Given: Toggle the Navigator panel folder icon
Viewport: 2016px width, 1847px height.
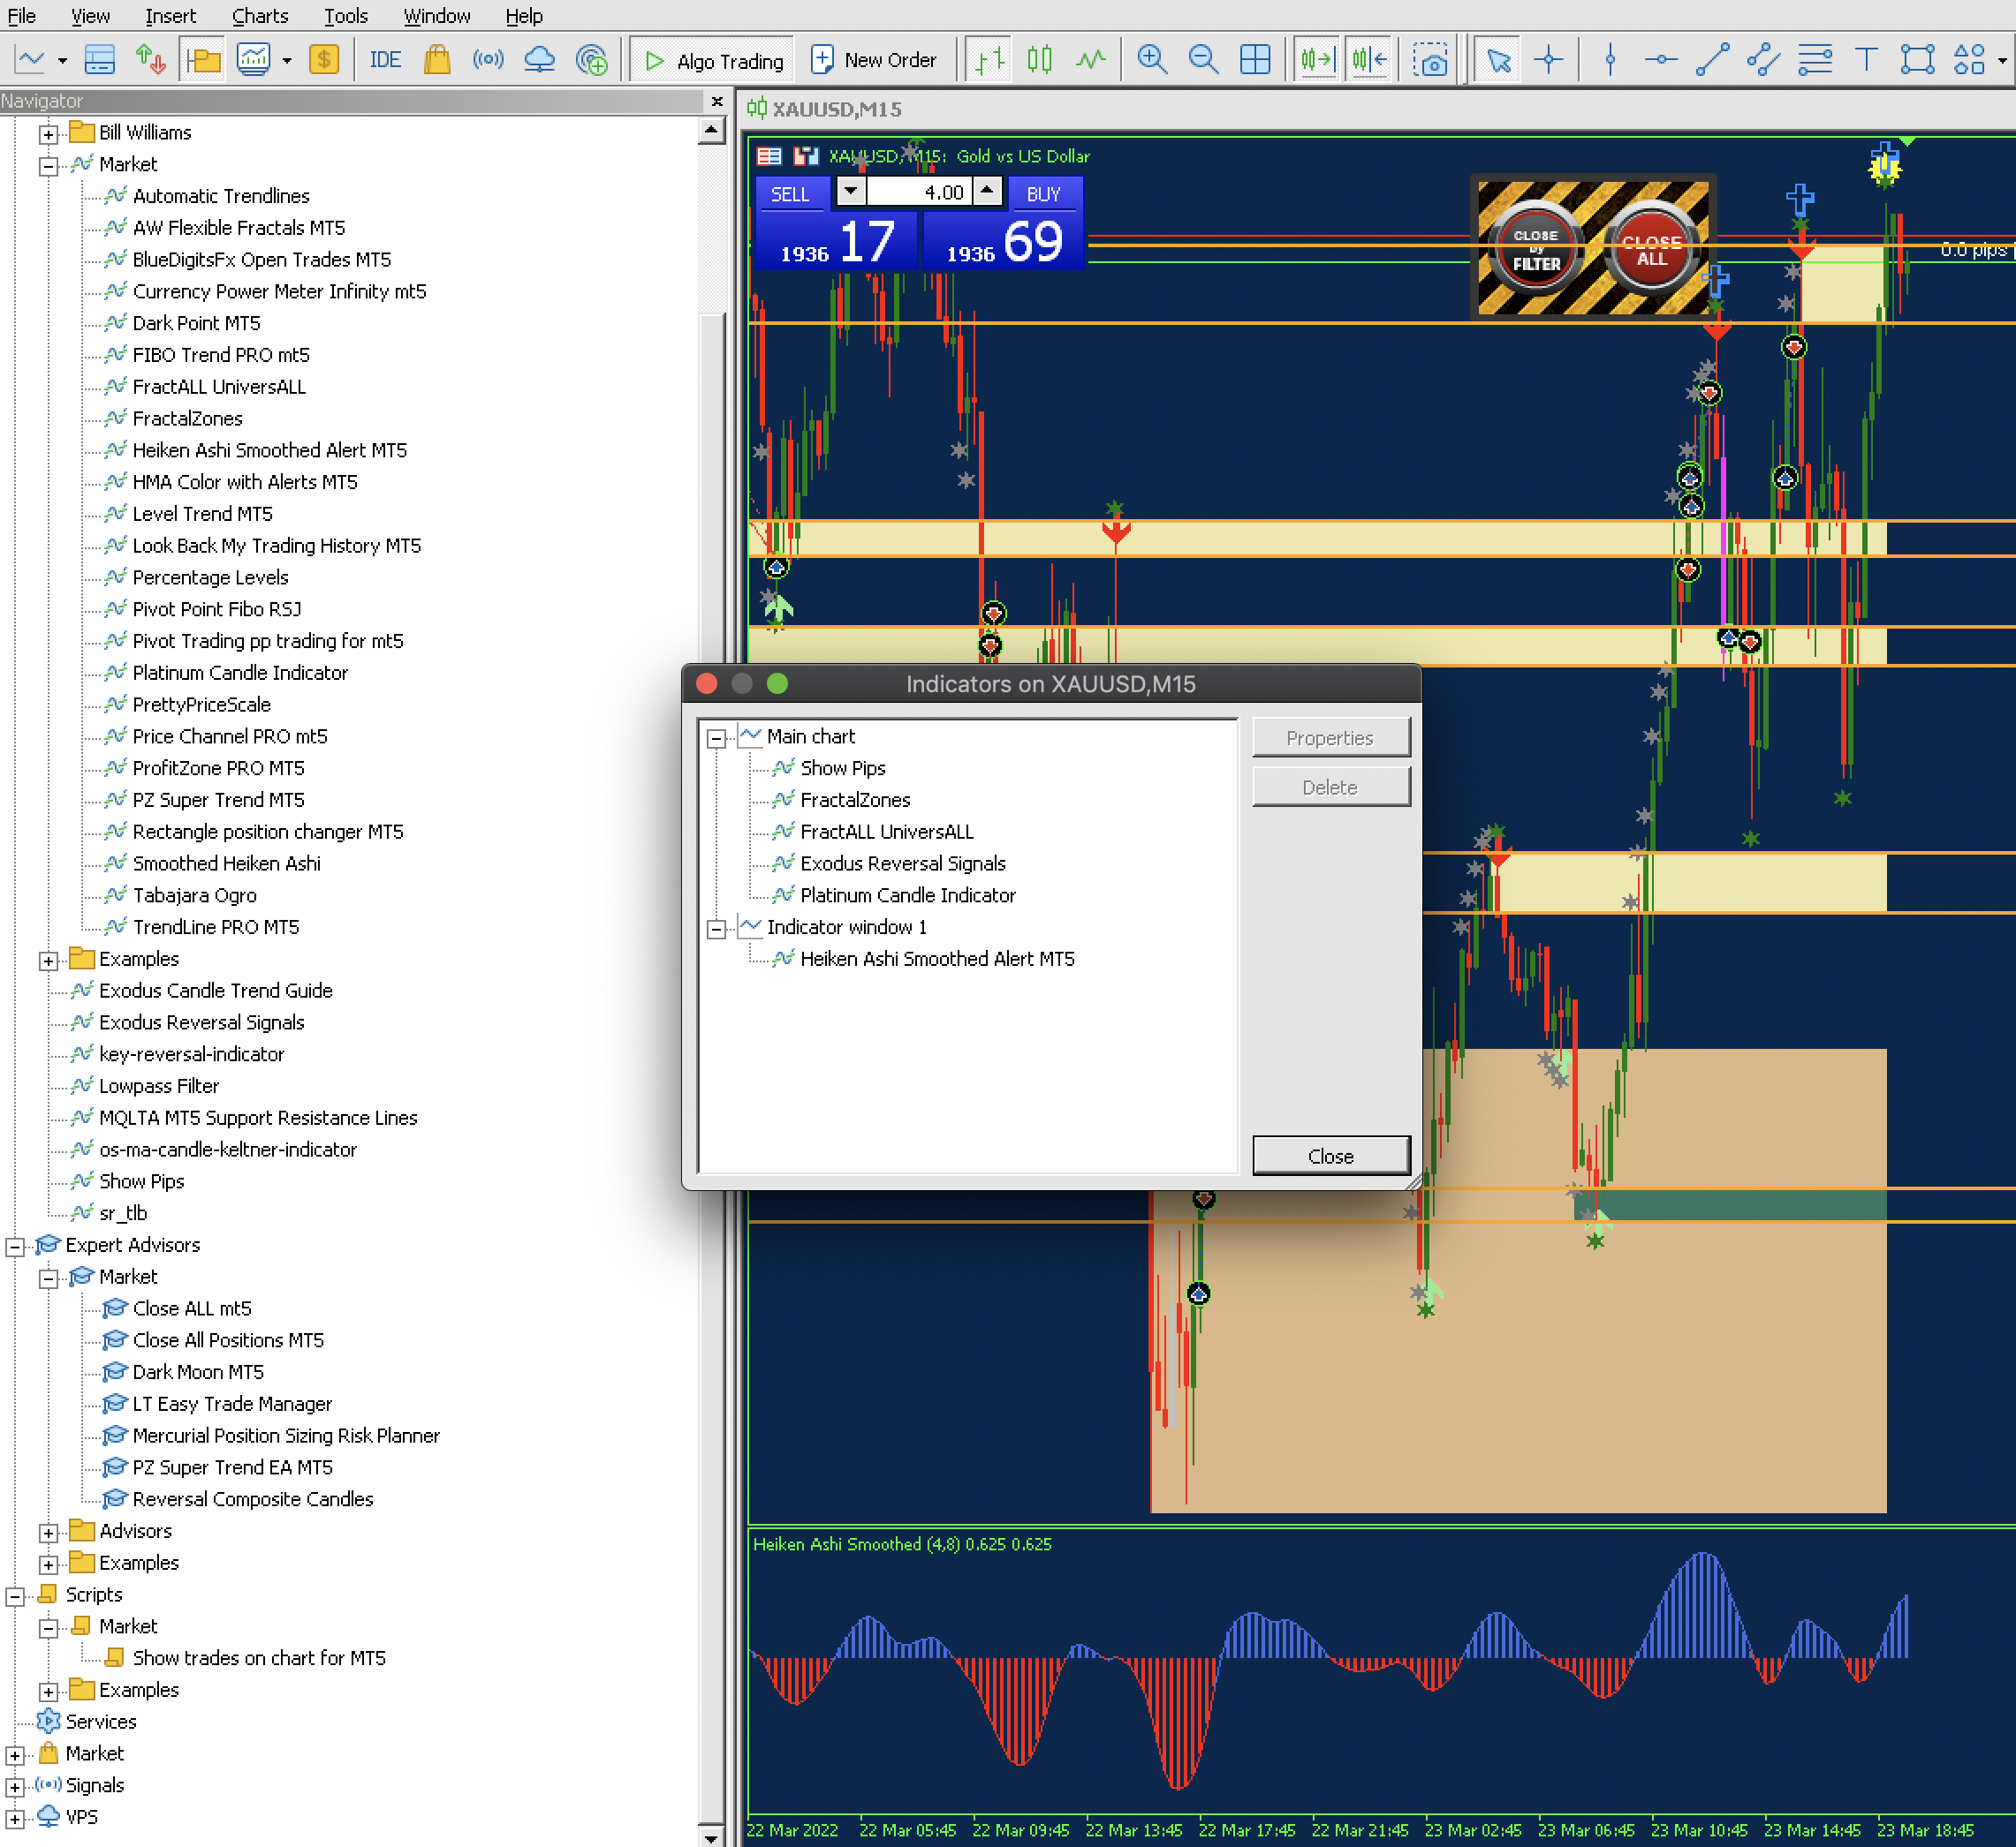Looking at the screenshot, I should [x=203, y=60].
